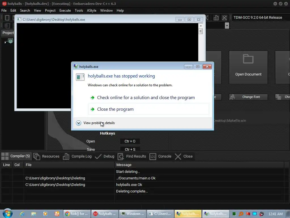Click green arrow beside Check online option
The image size is (290, 218).
(93, 98)
